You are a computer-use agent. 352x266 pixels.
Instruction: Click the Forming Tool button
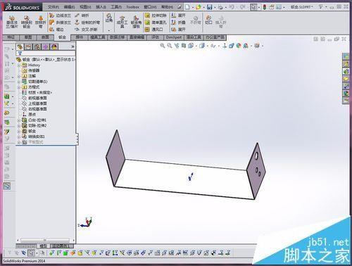(122, 22)
